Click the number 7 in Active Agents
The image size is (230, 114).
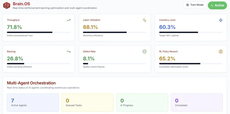click(13, 101)
